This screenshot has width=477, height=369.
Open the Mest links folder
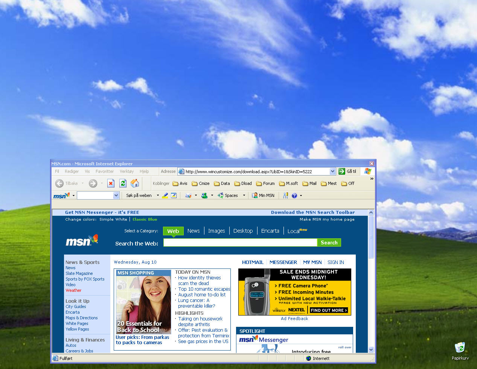329,183
